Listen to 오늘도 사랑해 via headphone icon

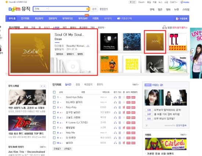(x=115, y=117)
